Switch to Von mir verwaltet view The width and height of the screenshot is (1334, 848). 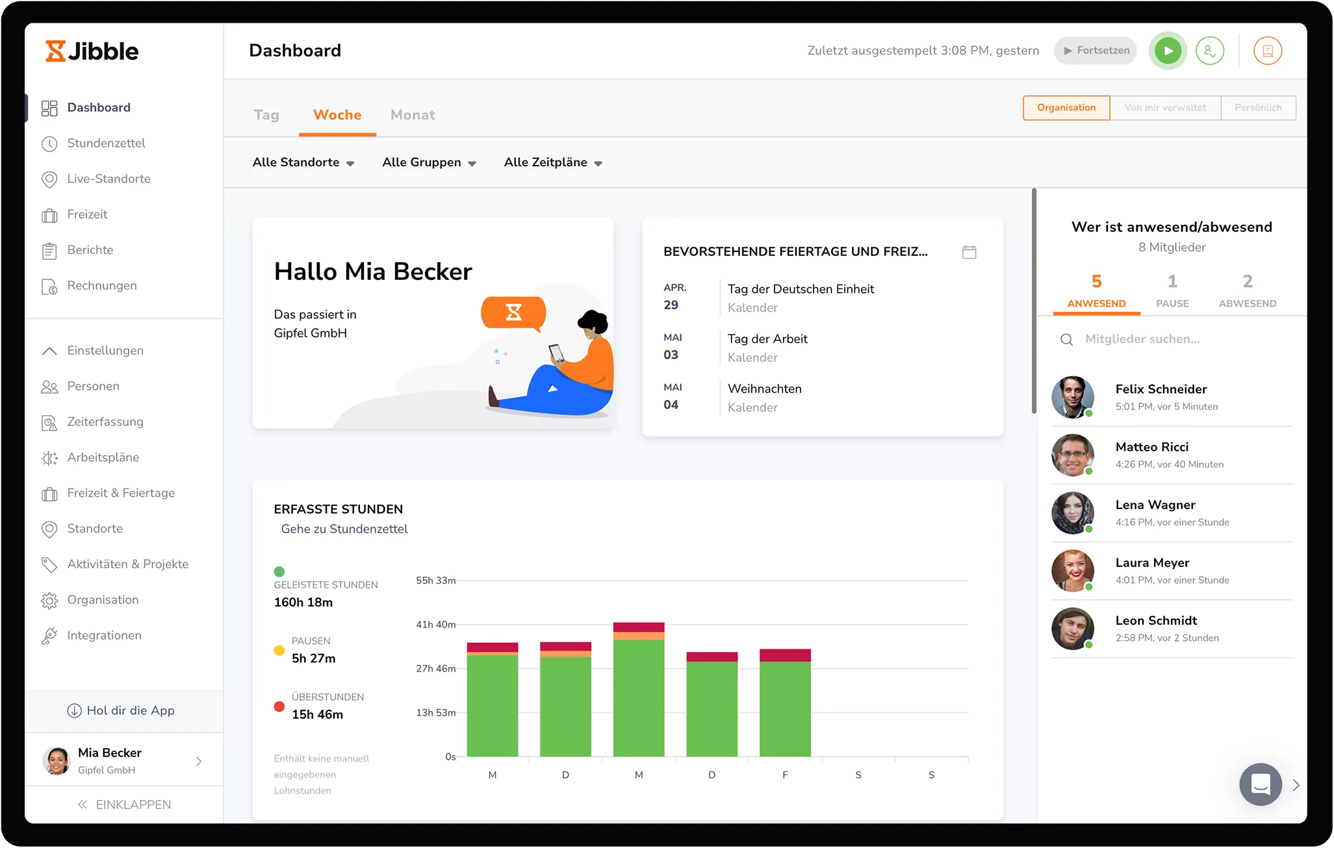(x=1164, y=108)
